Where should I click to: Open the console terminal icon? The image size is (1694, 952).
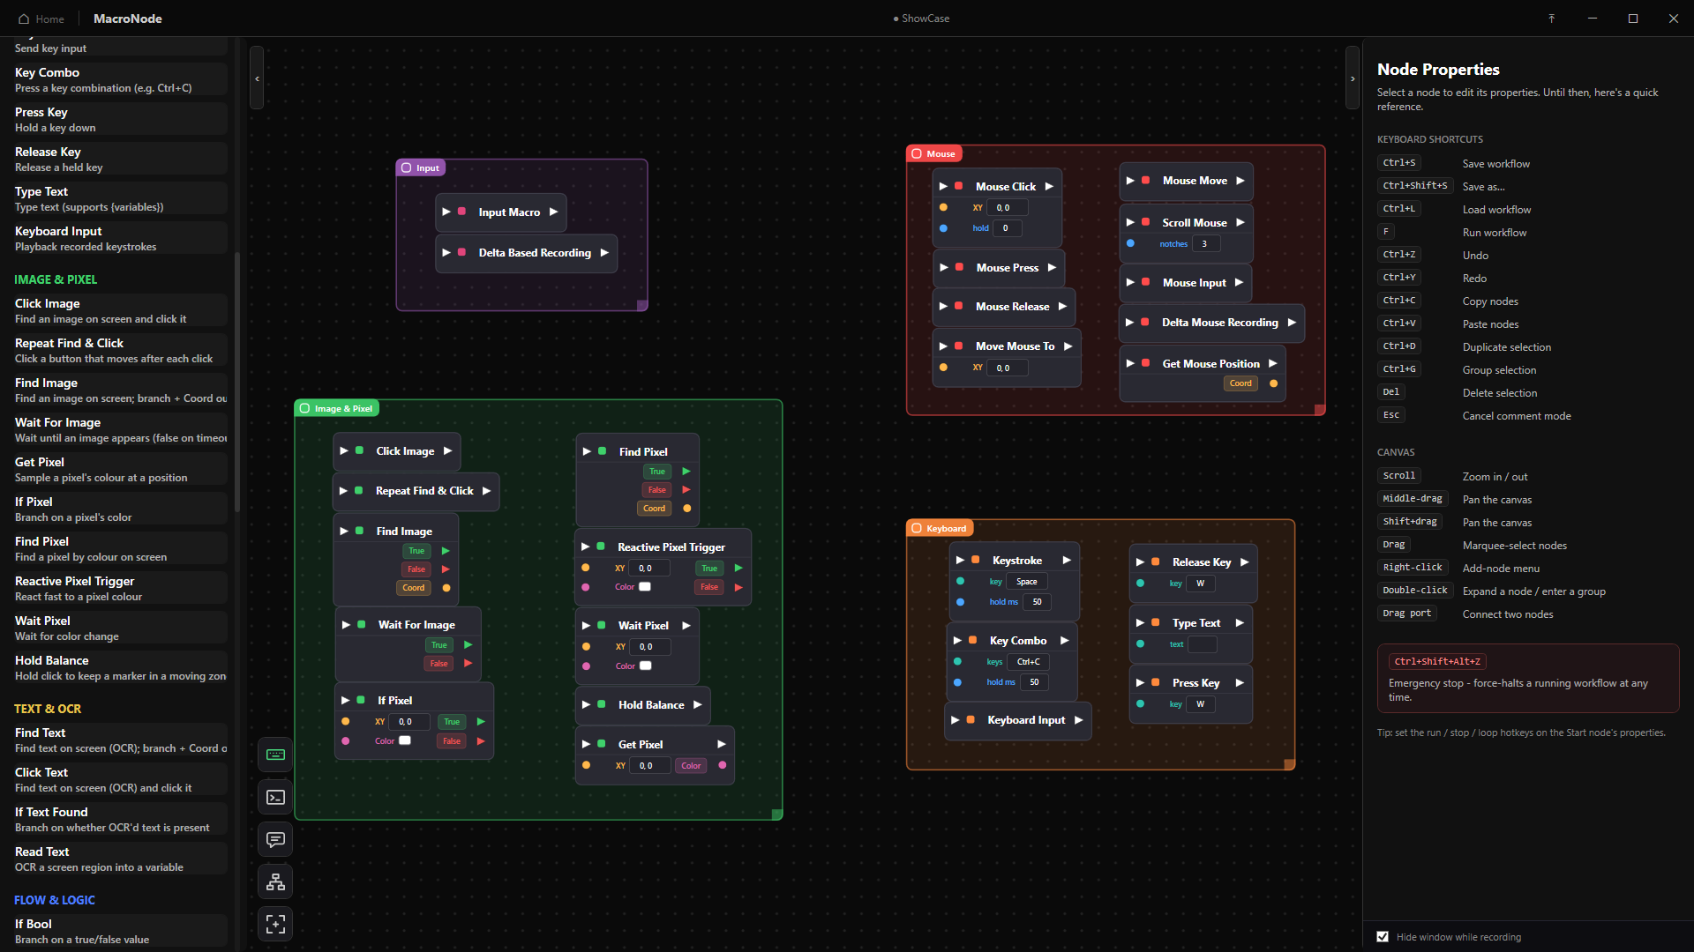tap(275, 797)
